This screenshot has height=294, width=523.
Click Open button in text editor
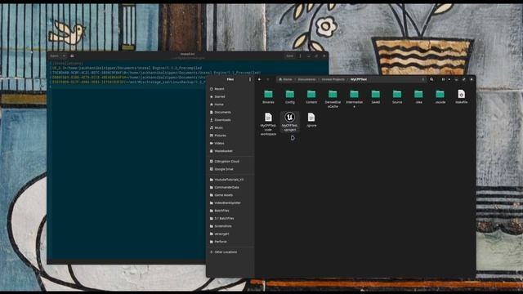(55, 56)
